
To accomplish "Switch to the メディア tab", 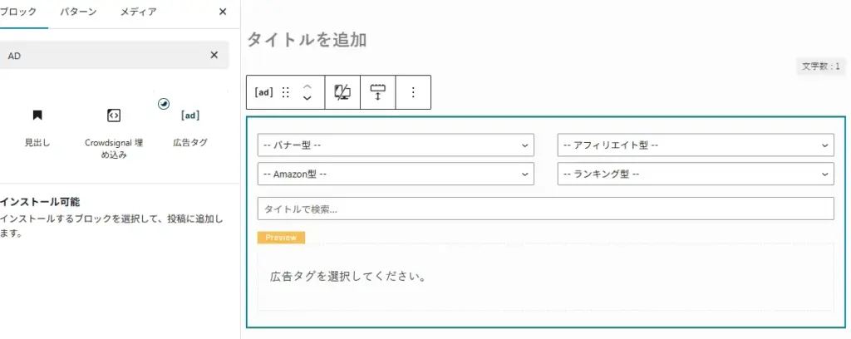I will point(139,12).
